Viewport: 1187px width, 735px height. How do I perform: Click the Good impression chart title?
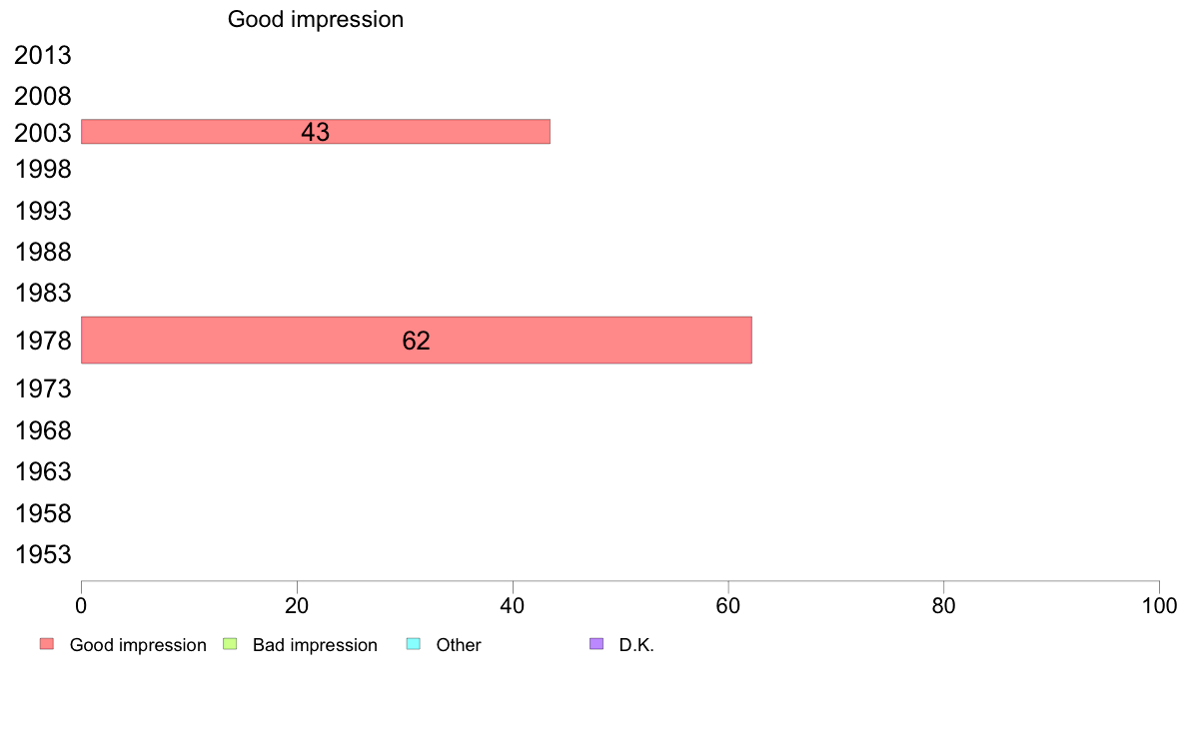(316, 19)
